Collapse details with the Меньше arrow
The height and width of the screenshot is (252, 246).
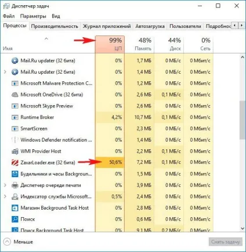[x=8, y=242]
